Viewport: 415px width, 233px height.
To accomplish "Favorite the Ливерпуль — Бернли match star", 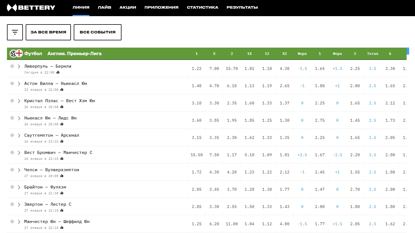I will (12, 66).
